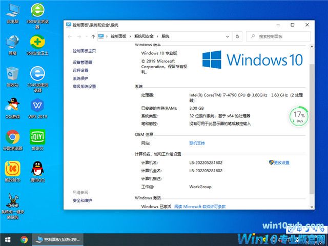
Task: Open recent locations dropdown arrow
Action: pyautogui.click(x=87, y=36)
